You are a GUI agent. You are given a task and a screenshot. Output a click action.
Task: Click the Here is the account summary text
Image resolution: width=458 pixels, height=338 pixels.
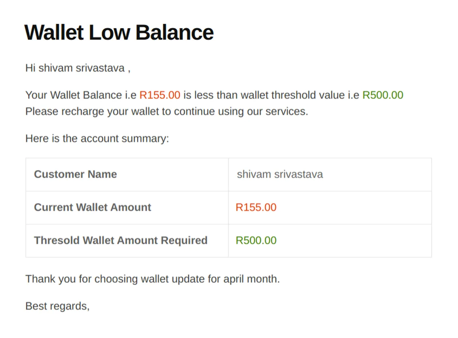click(x=97, y=138)
